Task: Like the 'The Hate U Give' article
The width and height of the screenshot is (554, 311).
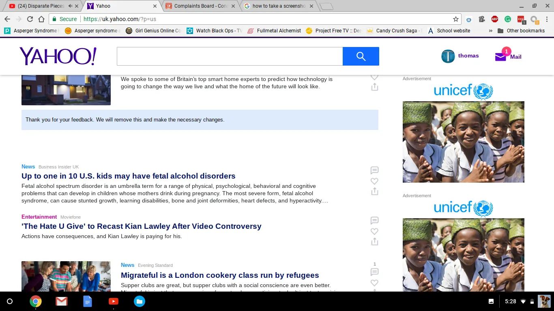Action: pyautogui.click(x=374, y=231)
